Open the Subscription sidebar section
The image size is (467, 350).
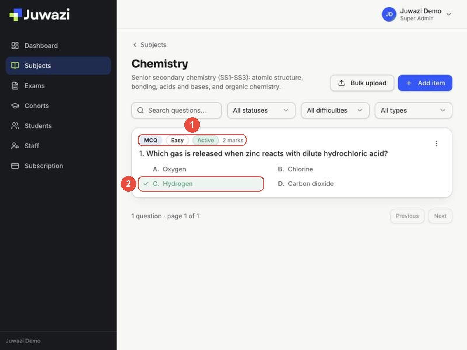pyautogui.click(x=58, y=166)
